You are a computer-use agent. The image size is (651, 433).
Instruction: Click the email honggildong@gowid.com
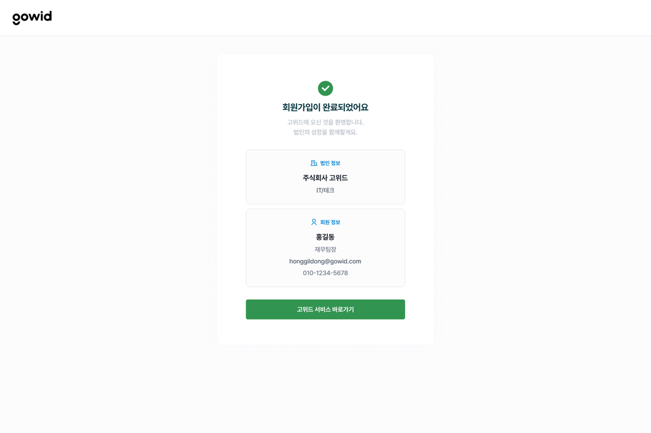point(325,262)
